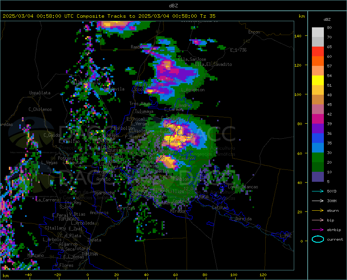Click the dark slate-purple bottom swatch
The width and height of the screenshot is (347, 280).
click(318, 177)
